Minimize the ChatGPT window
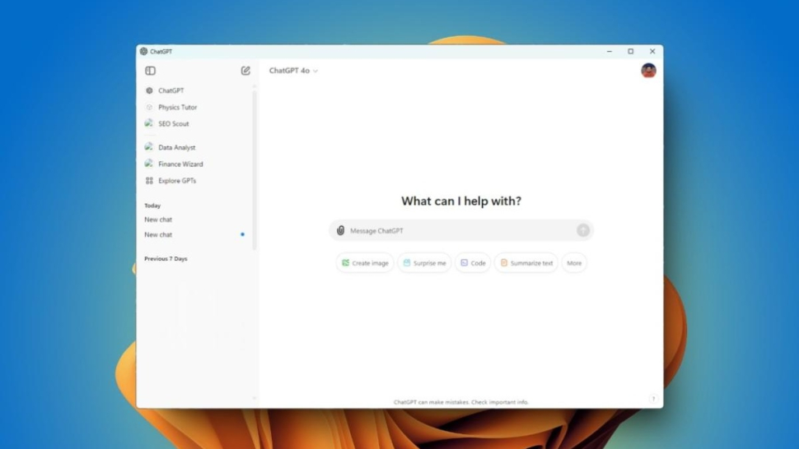799x449 pixels. pyautogui.click(x=610, y=51)
